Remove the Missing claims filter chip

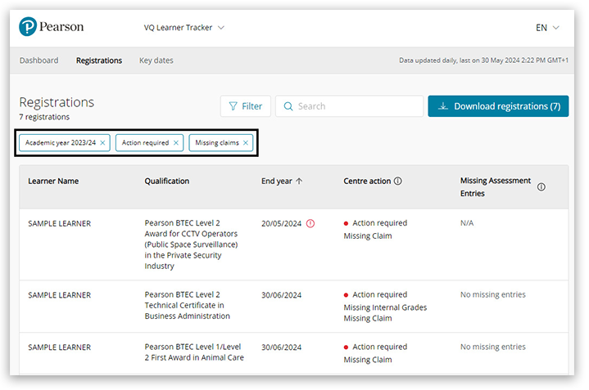click(x=246, y=143)
